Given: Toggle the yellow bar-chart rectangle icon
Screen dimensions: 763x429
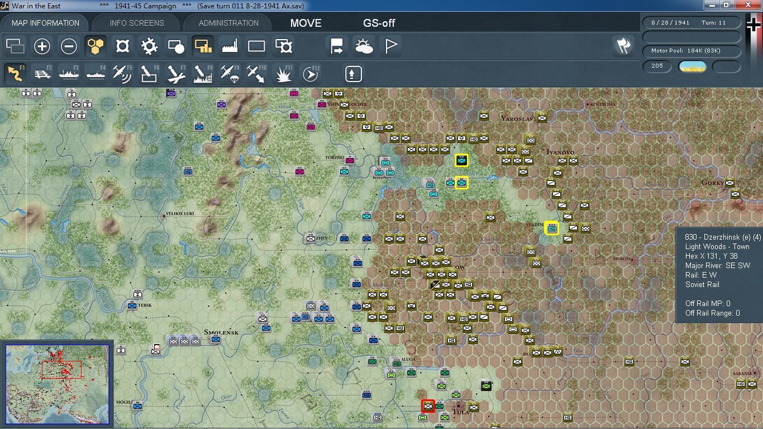Looking at the screenshot, I should (203, 46).
